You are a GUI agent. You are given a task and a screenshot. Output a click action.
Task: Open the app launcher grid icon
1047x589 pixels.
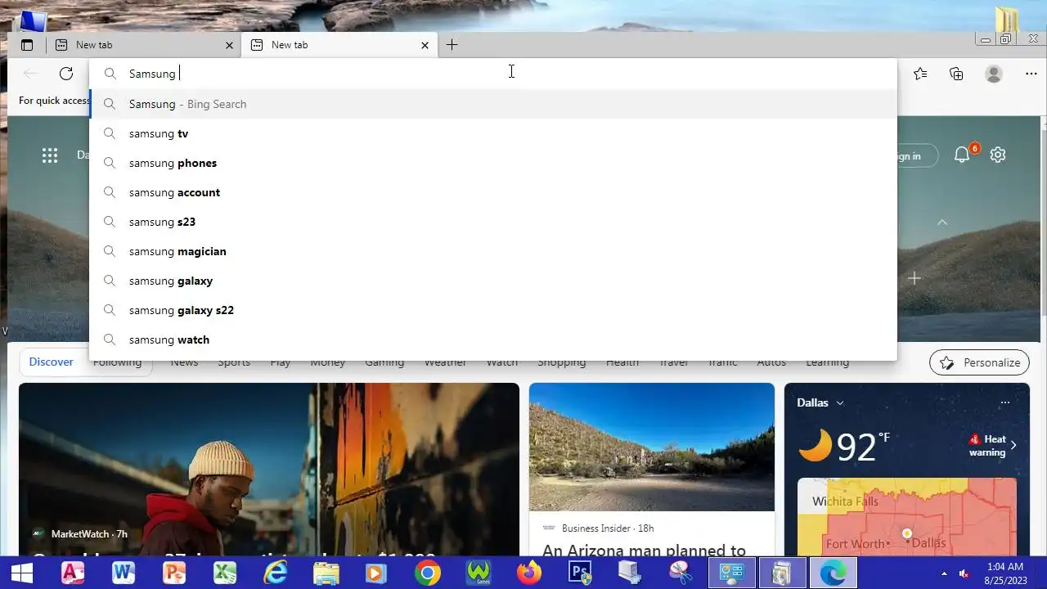click(x=50, y=155)
